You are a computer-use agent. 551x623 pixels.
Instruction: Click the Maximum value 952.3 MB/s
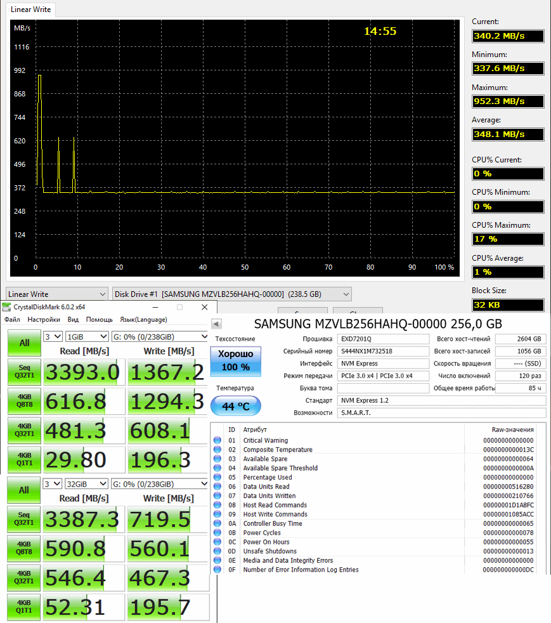(x=508, y=102)
